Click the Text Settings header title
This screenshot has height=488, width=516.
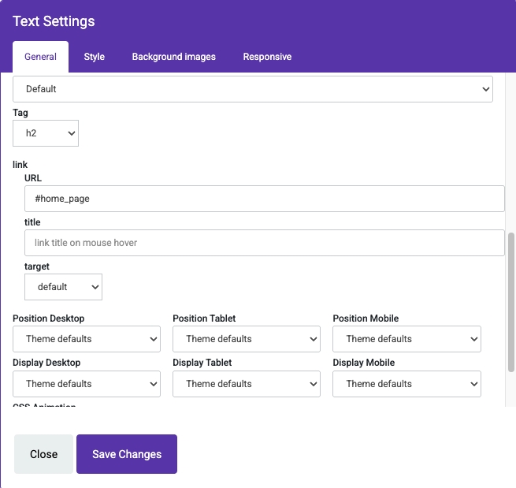(54, 21)
